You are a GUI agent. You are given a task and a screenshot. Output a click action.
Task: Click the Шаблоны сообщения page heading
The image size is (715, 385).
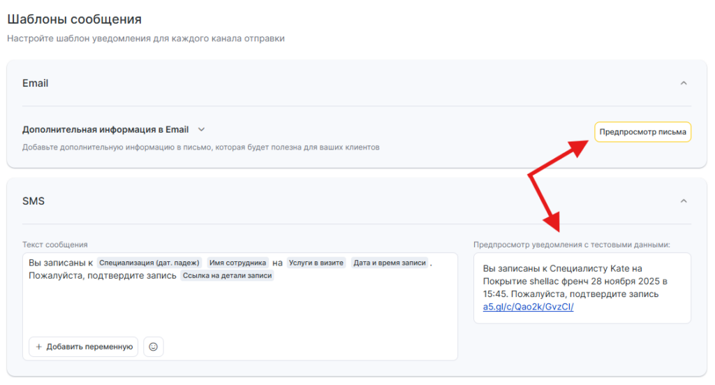point(74,19)
